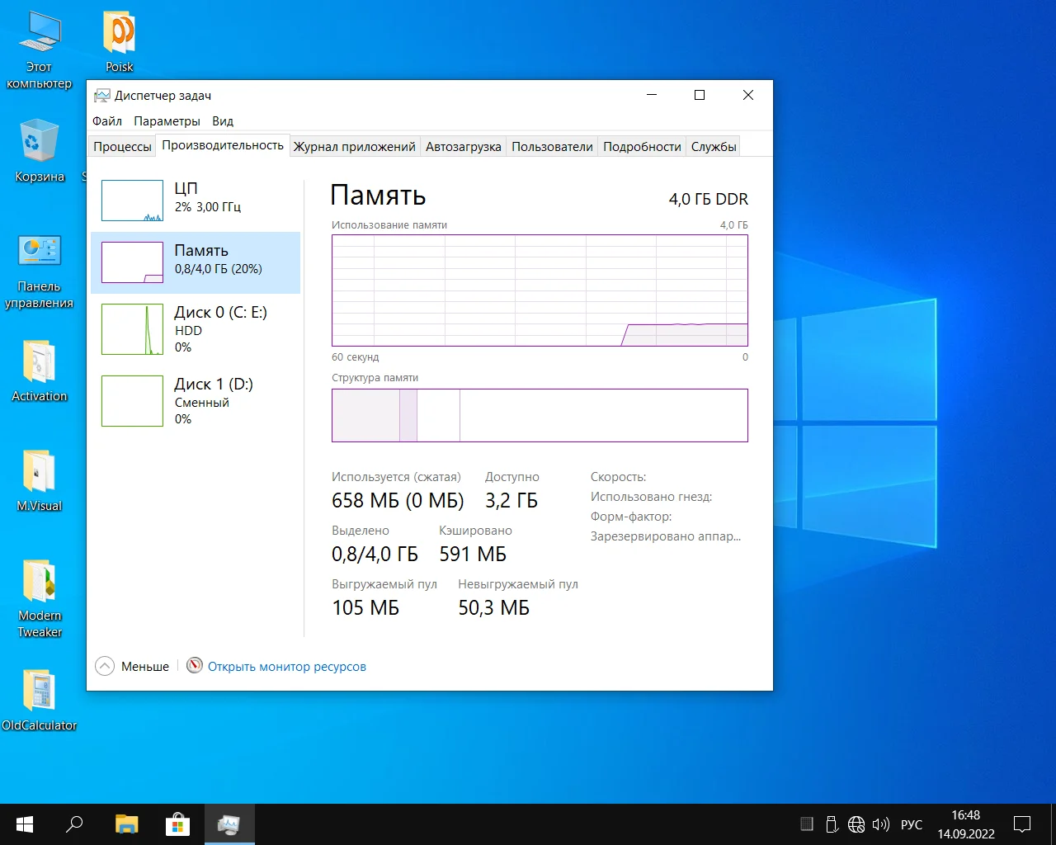Go to the Журнал приложений tab
The image size is (1056, 845).
pos(355,146)
